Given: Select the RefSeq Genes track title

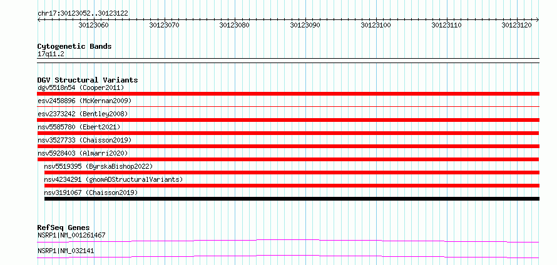Looking at the screenshot, I should click(64, 227).
